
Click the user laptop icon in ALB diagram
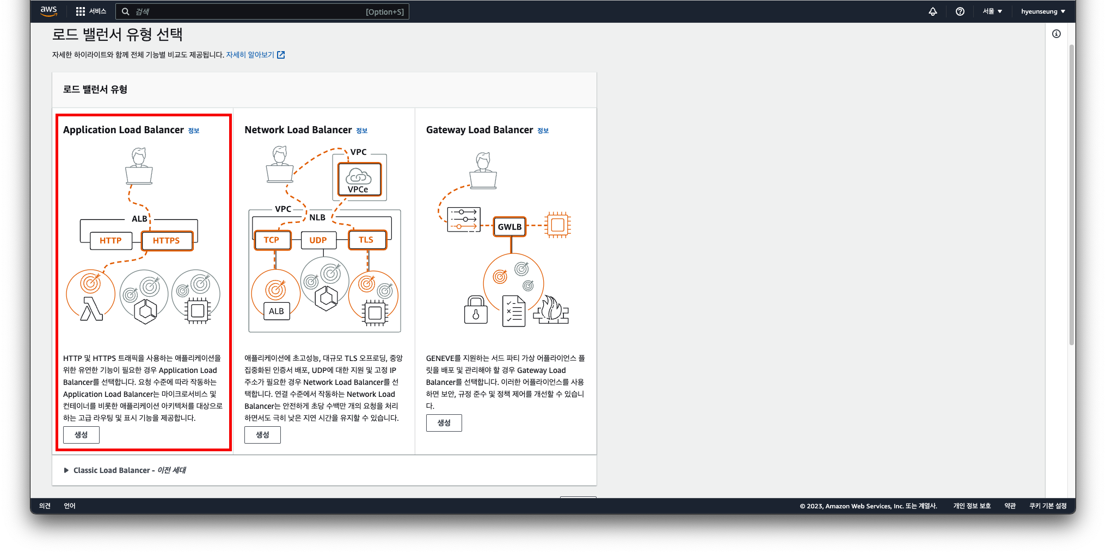click(x=139, y=166)
